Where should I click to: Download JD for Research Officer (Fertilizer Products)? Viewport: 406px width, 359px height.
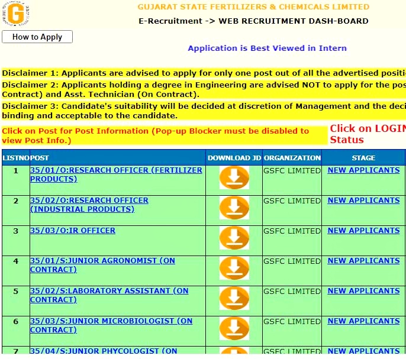pos(234,177)
